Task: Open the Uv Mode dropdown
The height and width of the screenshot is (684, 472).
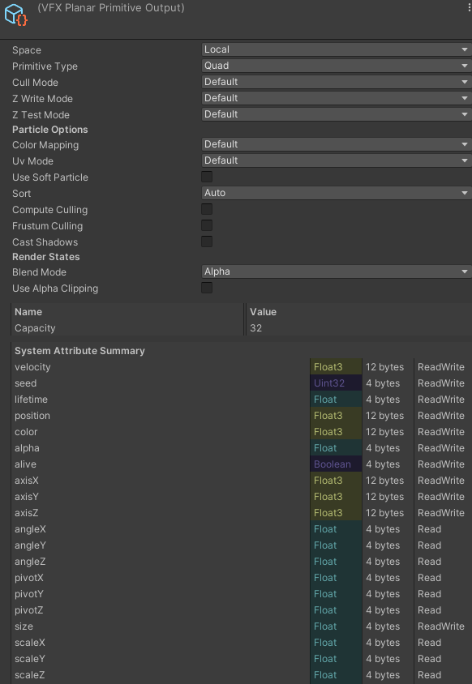Action: click(x=334, y=160)
